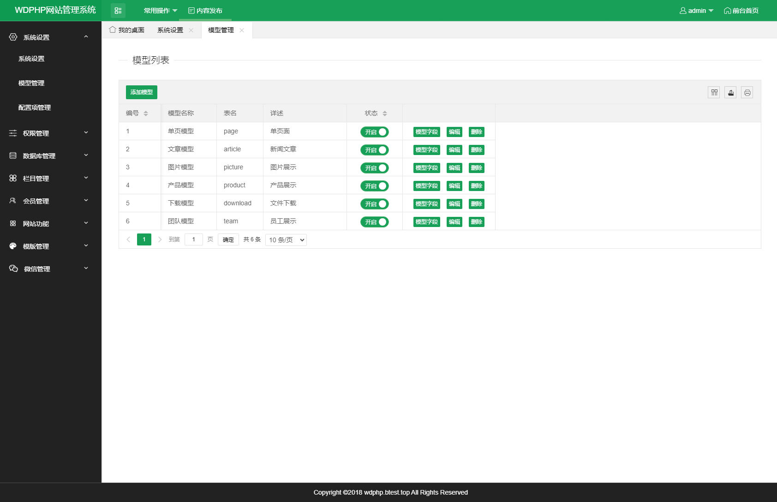Switch to the 系统设置 tab
Screen dimensions: 777x502
[x=170, y=30]
